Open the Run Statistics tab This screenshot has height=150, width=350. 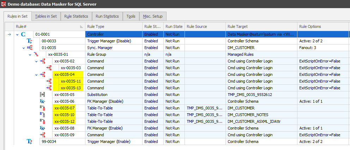[107, 16]
